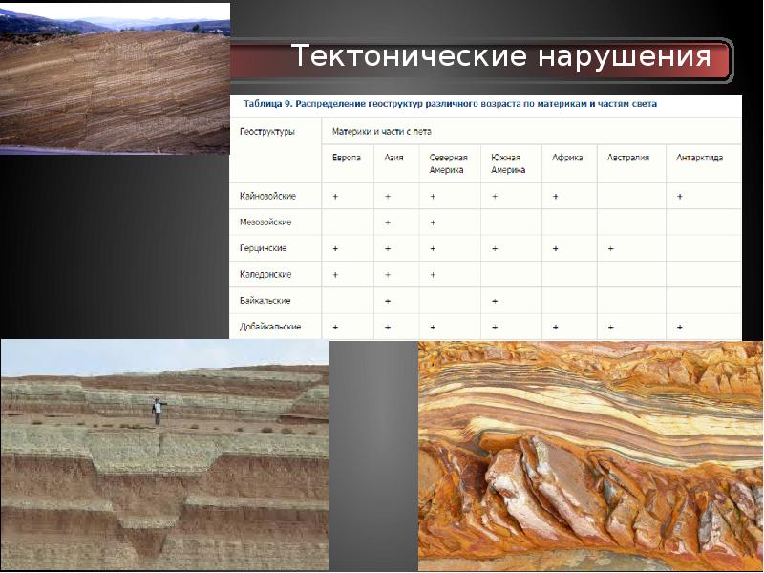This screenshot has height=573, width=764.
Task: Select the "Каледонские" row label
Action: coord(265,275)
